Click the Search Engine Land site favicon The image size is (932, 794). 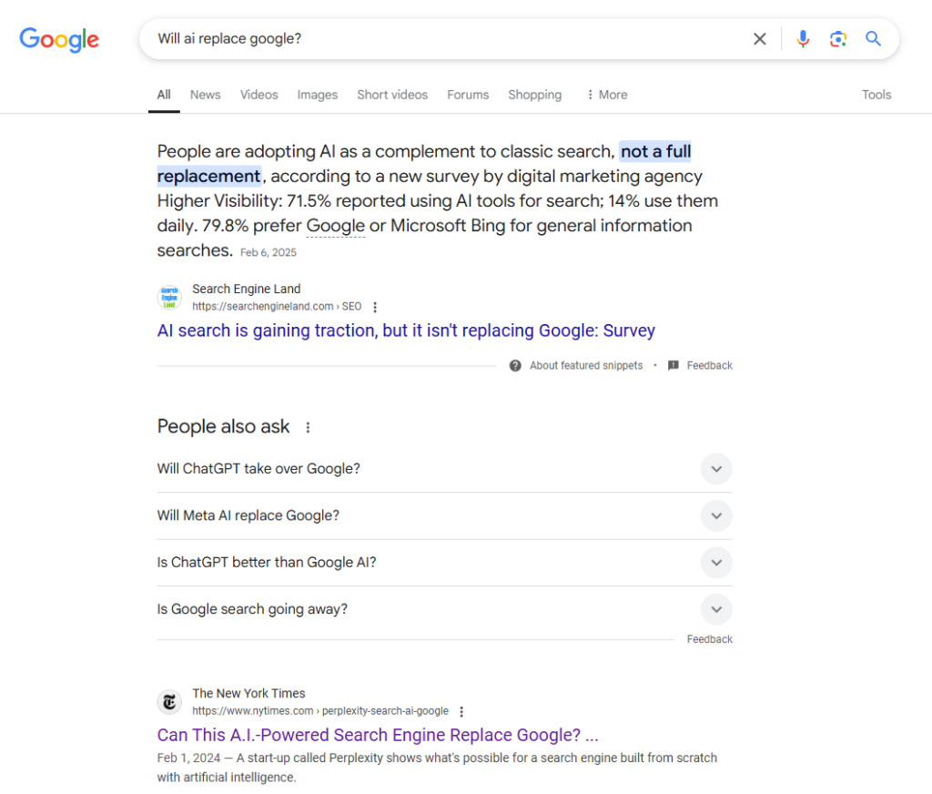tap(169, 297)
